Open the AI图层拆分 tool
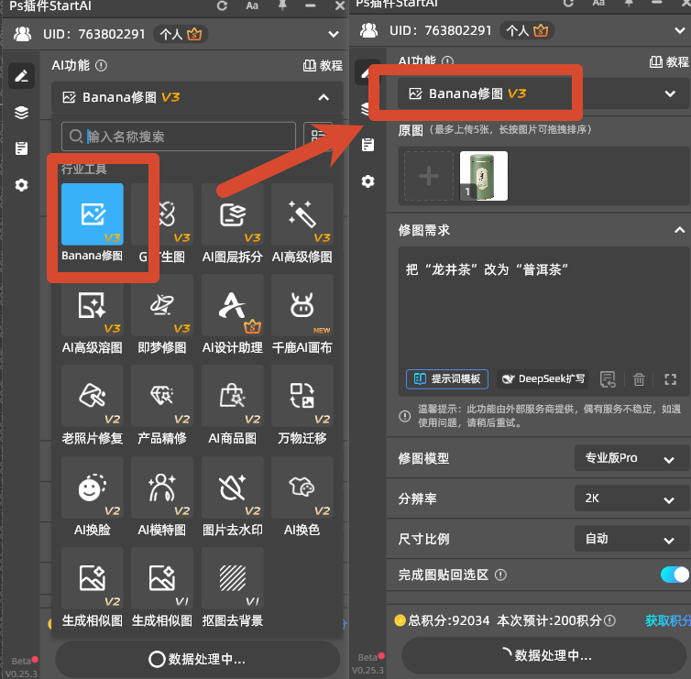The width and height of the screenshot is (691, 679). 232,214
